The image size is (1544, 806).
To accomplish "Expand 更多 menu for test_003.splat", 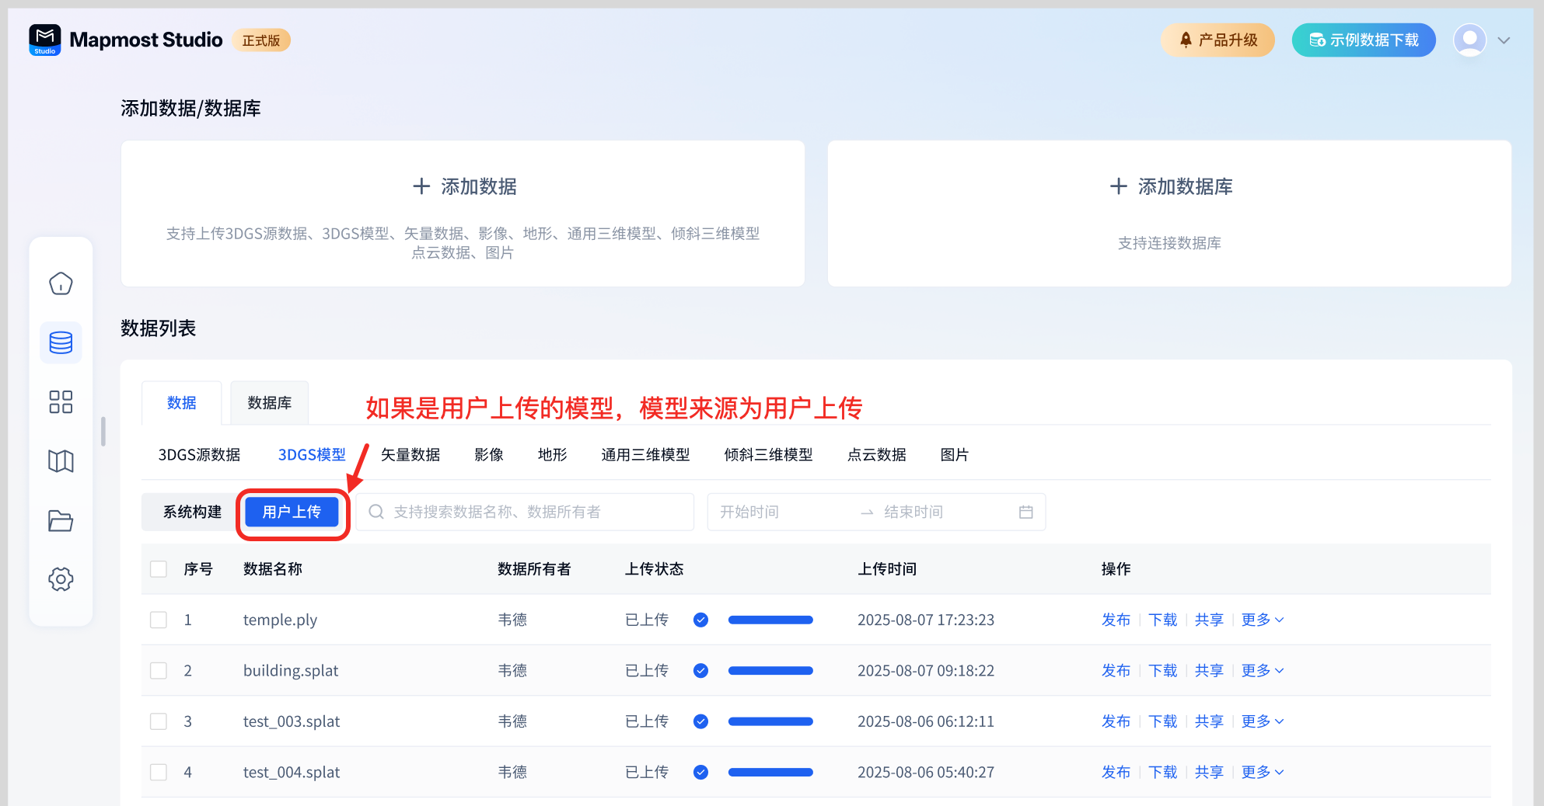I will [1262, 721].
